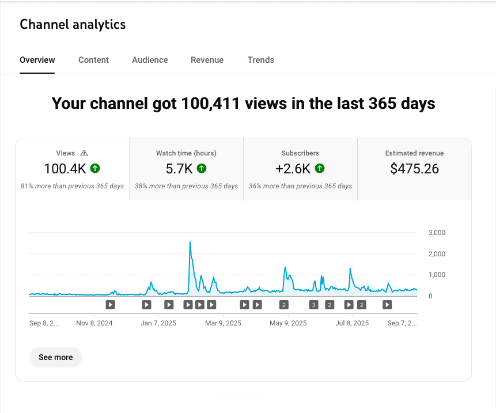Open the leftmost video marker under chart
The image size is (496, 413).
[x=111, y=305]
